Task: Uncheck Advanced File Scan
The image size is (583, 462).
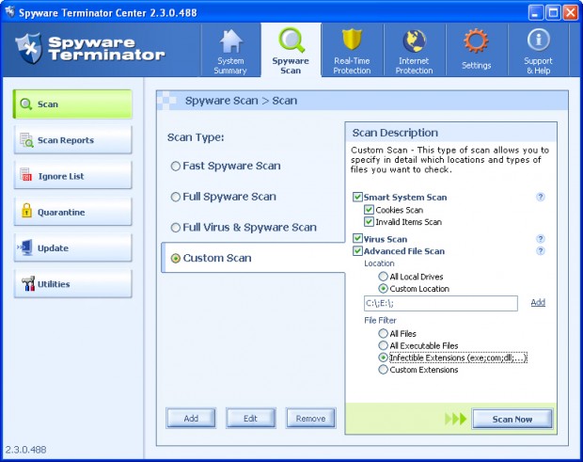Action: (357, 250)
